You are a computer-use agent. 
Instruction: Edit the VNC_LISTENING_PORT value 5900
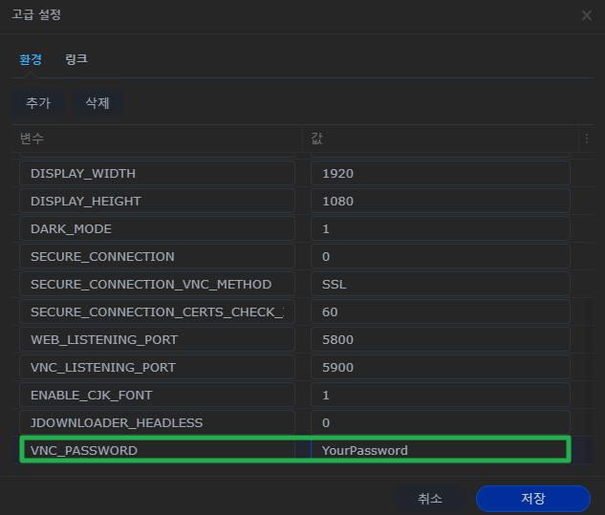[x=440, y=368]
